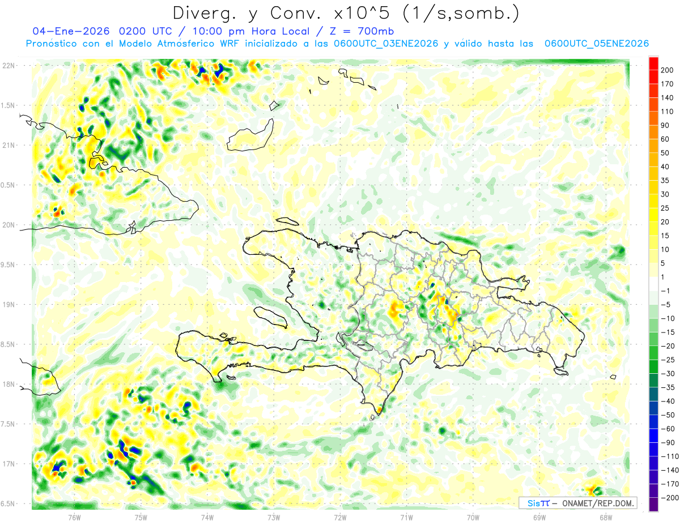680x525 pixels.
Task: Click the '72W' longitude label
Action: coord(340,517)
